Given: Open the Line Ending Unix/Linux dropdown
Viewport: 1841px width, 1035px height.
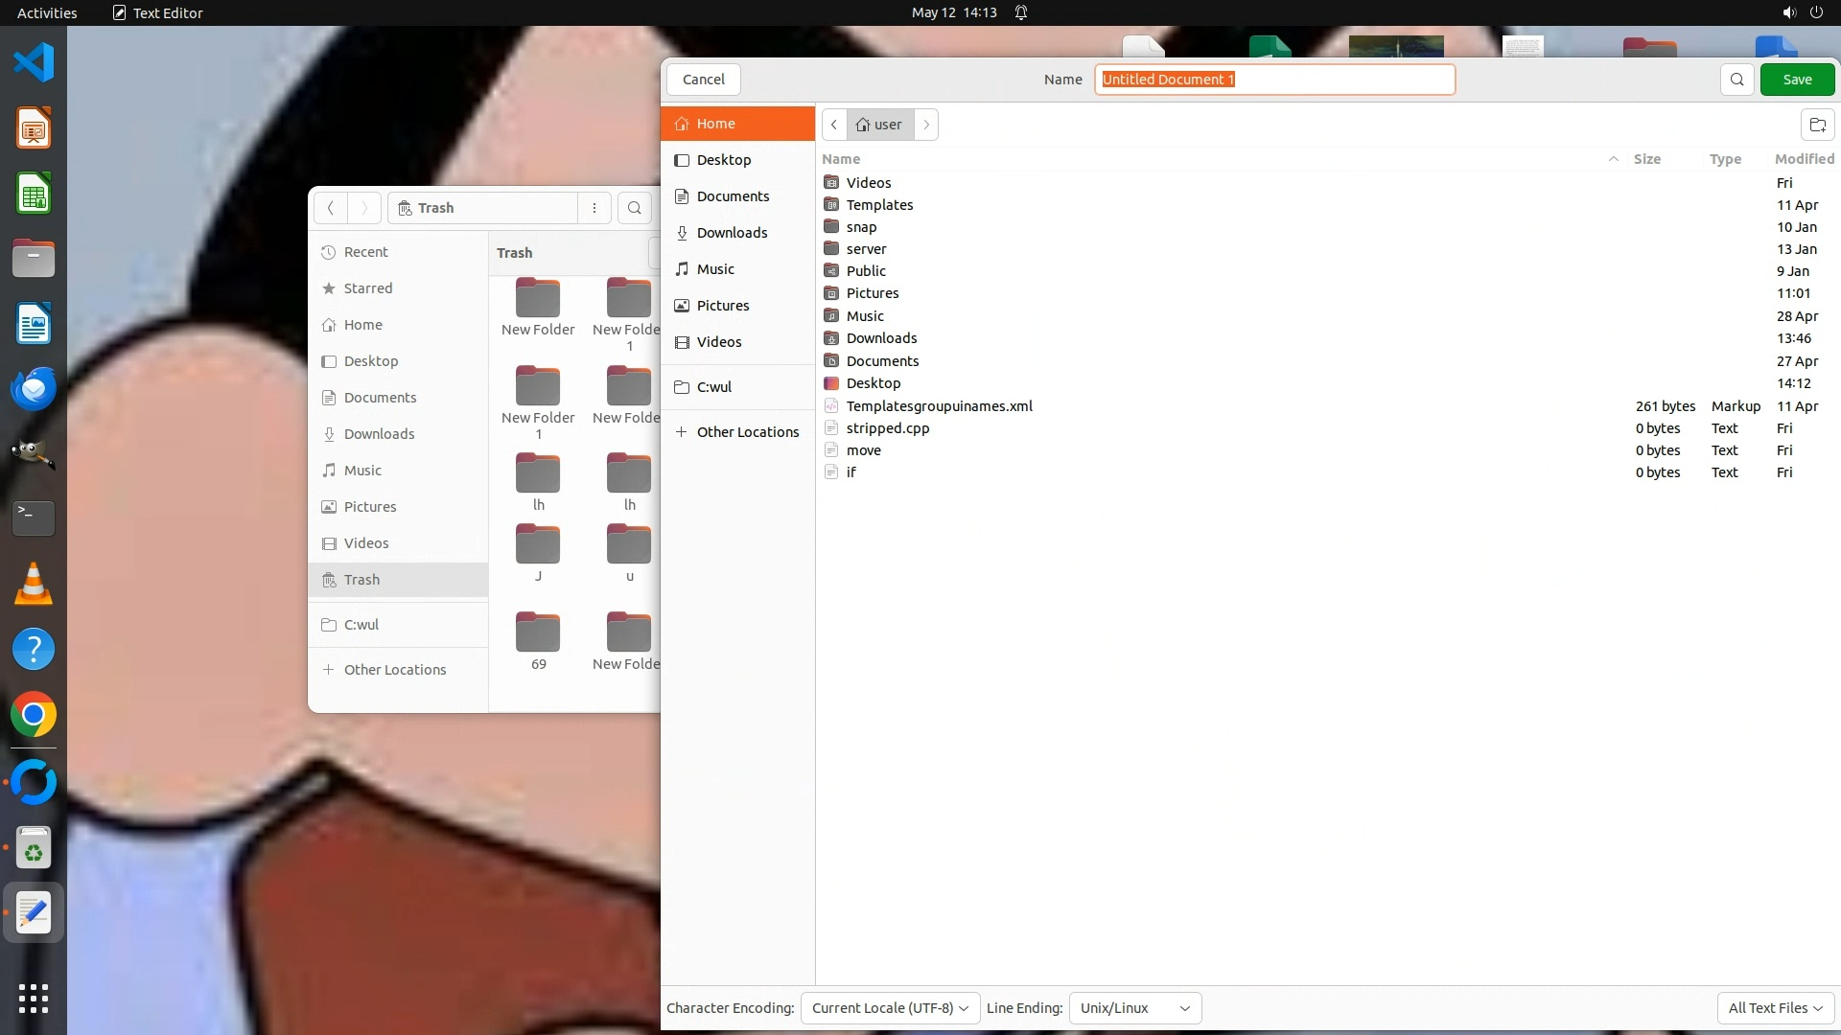Looking at the screenshot, I should click(x=1134, y=1008).
